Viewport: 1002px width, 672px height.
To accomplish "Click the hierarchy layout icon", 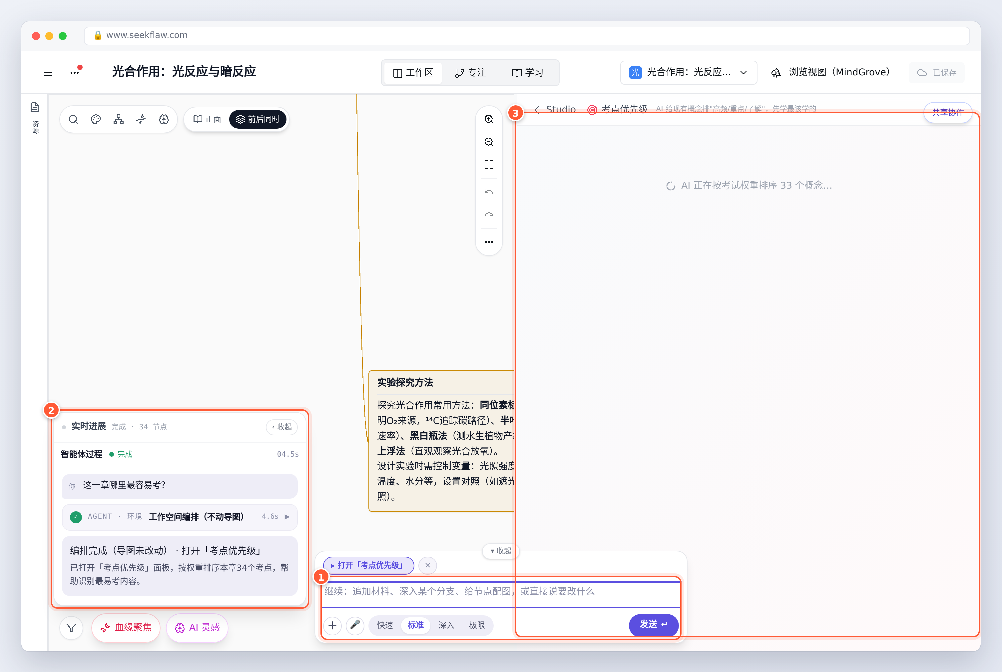I will tap(119, 119).
